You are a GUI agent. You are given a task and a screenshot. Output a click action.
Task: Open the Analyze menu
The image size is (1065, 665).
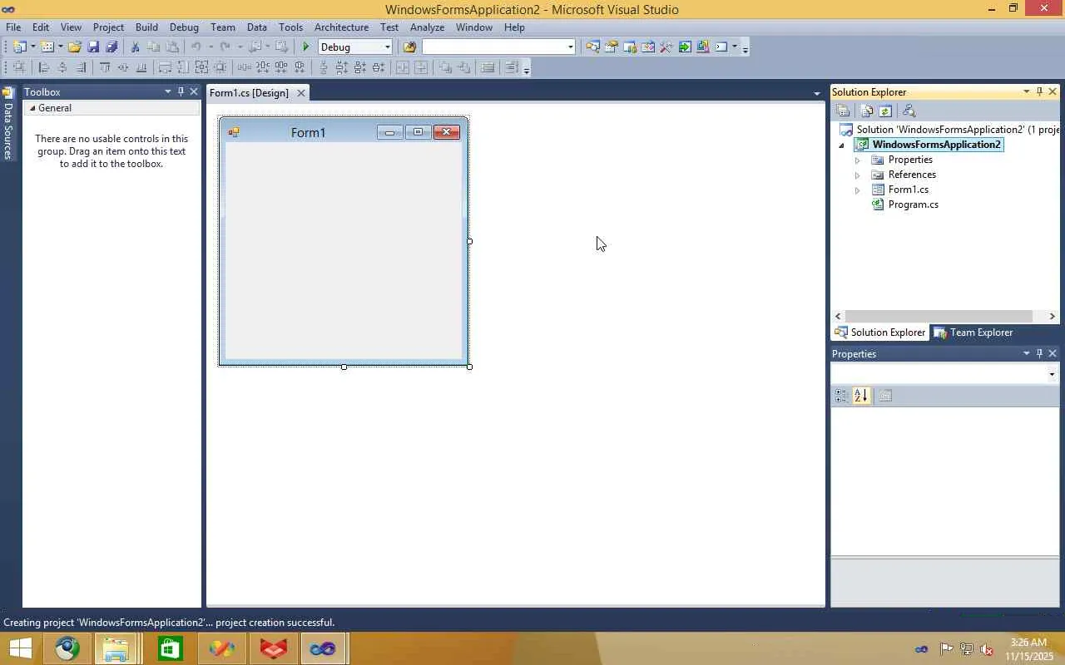pyautogui.click(x=427, y=27)
